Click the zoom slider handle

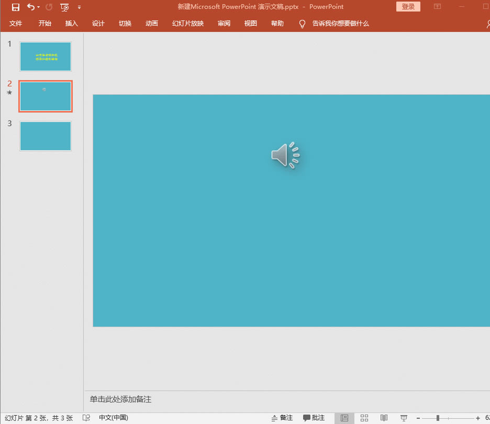tap(438, 418)
